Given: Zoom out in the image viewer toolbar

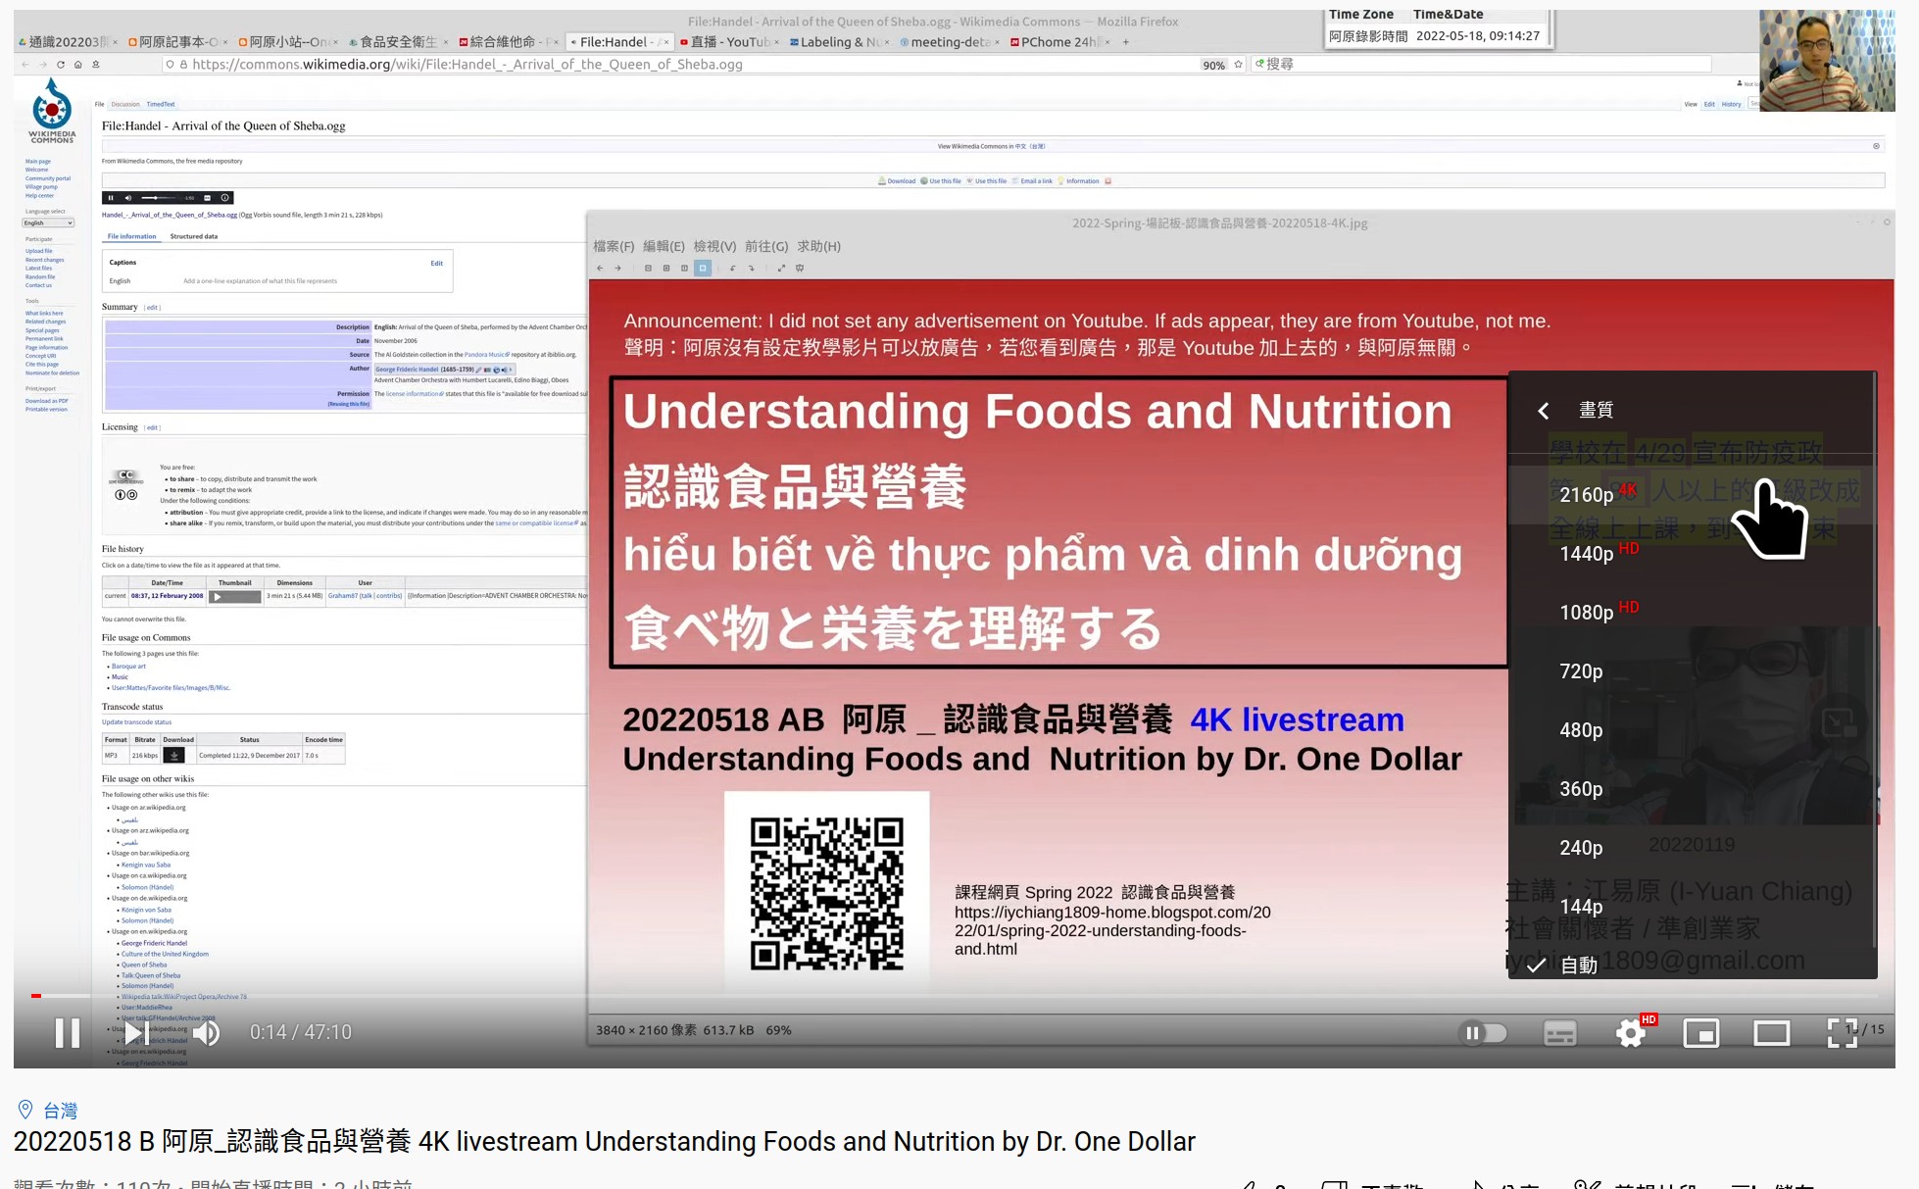Looking at the screenshot, I should [648, 268].
